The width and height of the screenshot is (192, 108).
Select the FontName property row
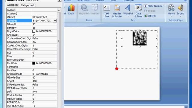pyautogui.click(x=32, y=67)
